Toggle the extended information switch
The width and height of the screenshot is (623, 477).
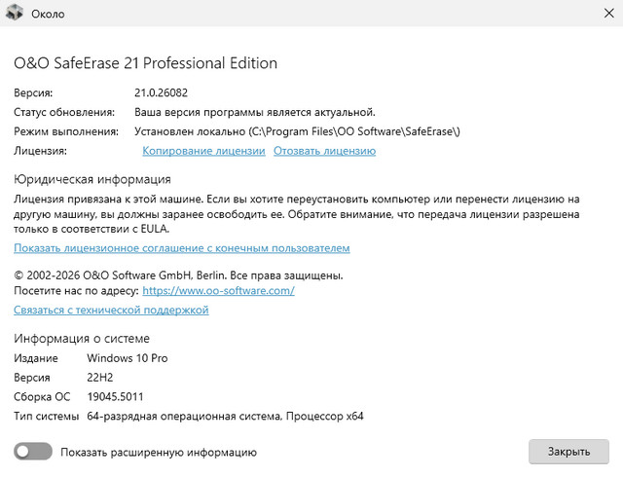click(x=32, y=452)
